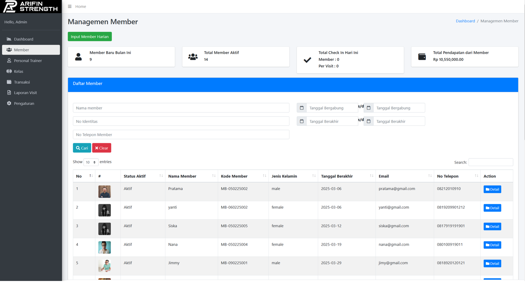Toggle the sidebar hamburger menu icon
525x294 pixels.
tap(70, 7)
